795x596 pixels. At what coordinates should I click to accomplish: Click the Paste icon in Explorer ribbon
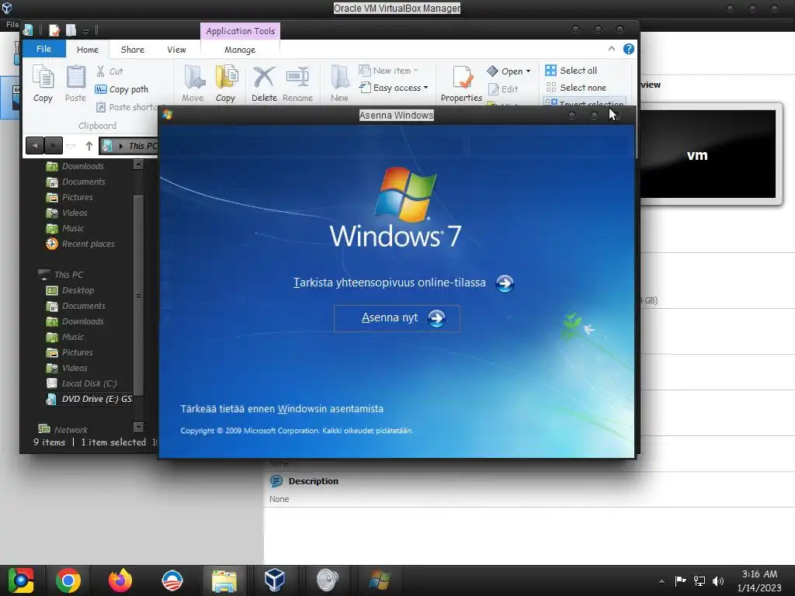pos(75,78)
